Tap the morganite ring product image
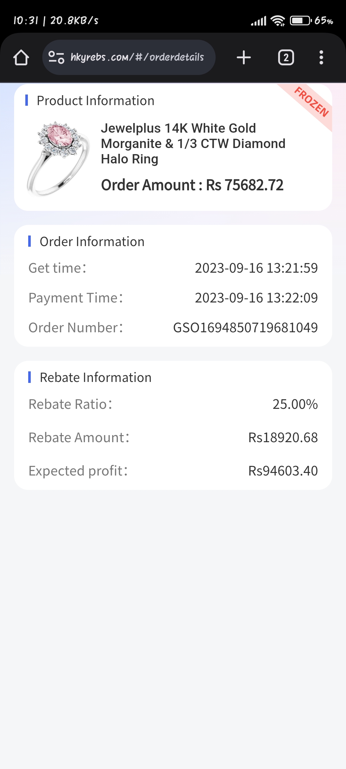 click(58, 159)
